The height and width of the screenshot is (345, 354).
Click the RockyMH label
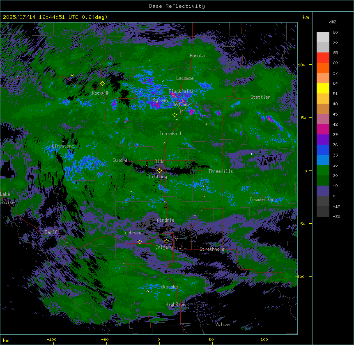(101, 93)
